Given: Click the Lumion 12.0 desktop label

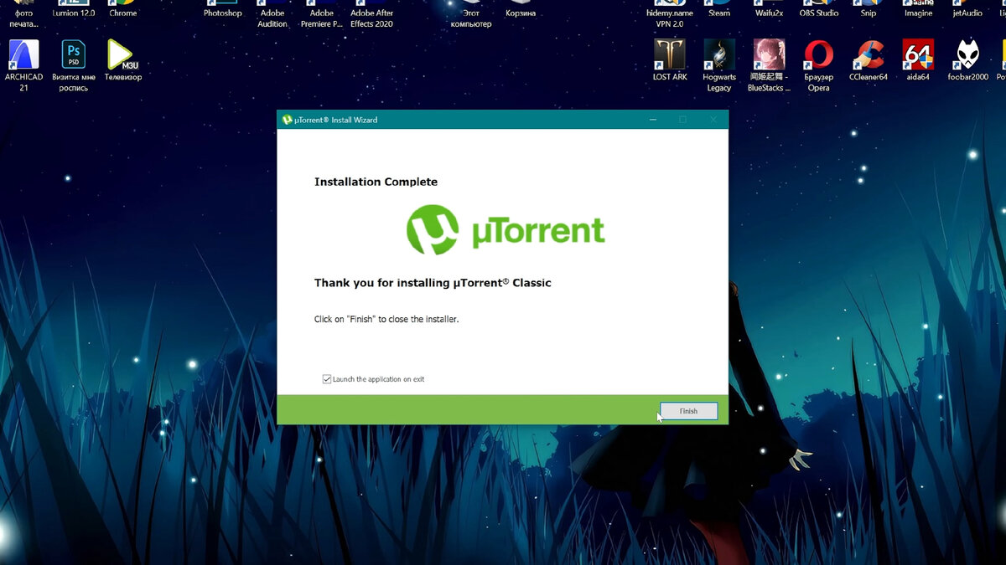Looking at the screenshot, I should [x=74, y=13].
